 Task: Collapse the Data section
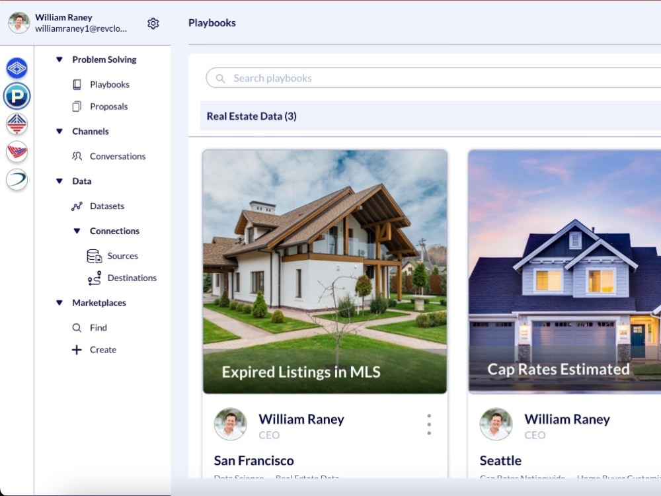[x=59, y=181]
